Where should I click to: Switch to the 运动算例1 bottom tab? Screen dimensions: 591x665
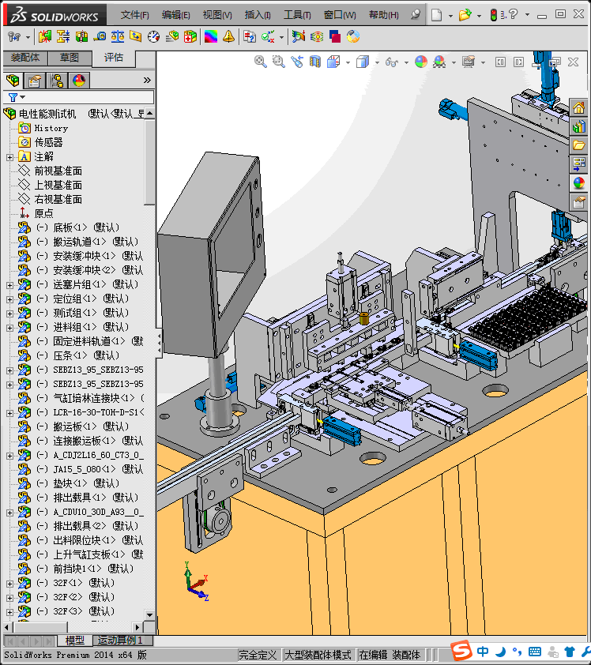[x=119, y=641]
